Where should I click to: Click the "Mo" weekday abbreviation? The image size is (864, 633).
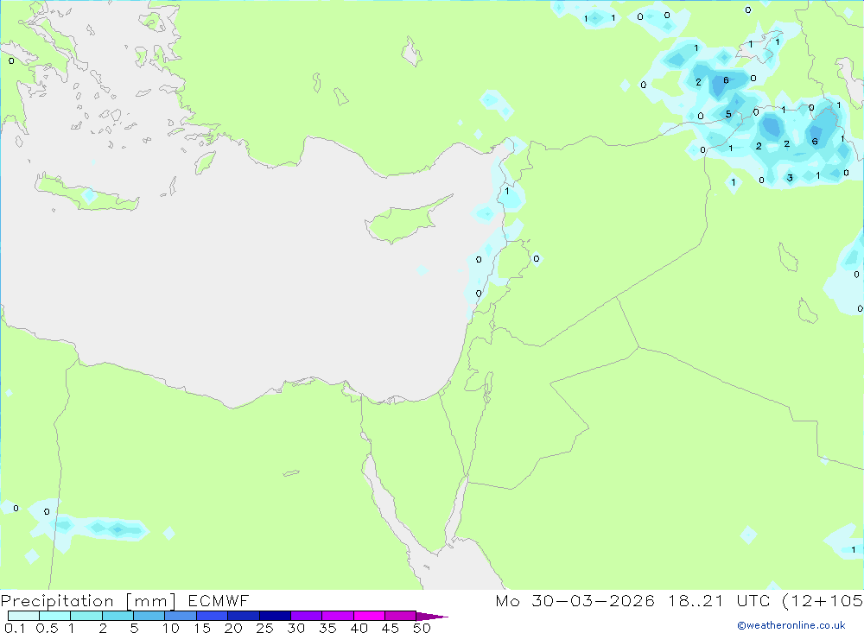[x=507, y=600]
